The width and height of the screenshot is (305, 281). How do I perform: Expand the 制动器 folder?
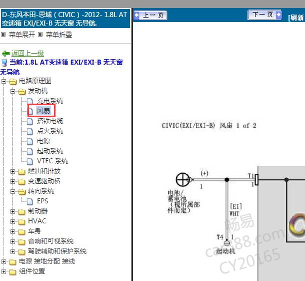click(x=12, y=211)
